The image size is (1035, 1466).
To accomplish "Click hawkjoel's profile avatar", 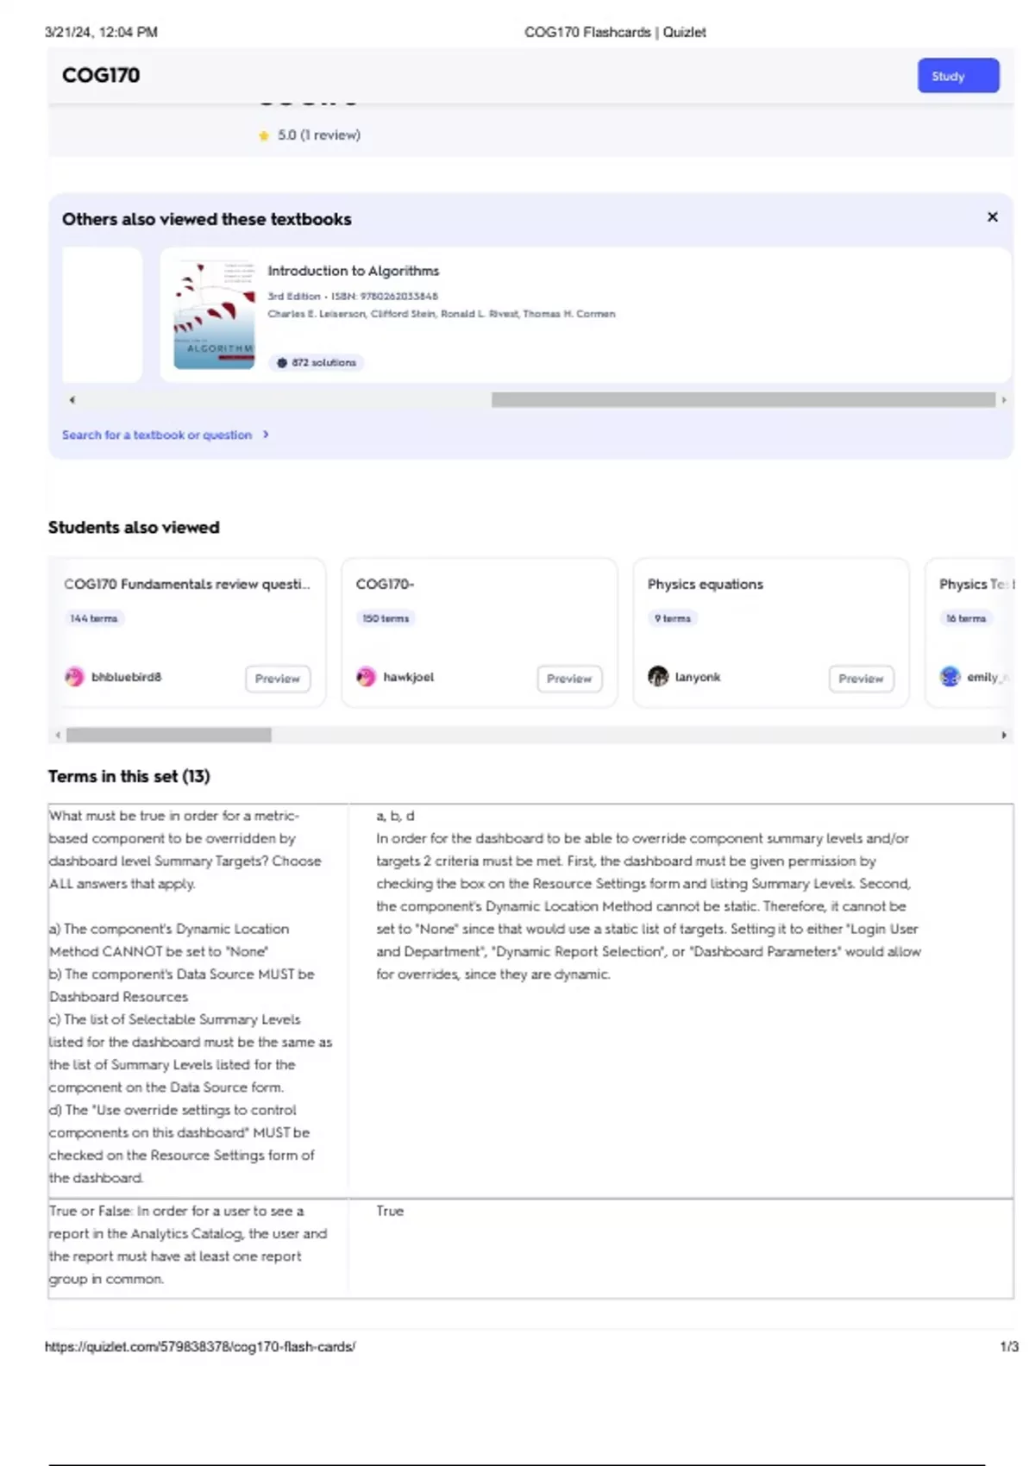I will (x=367, y=677).
